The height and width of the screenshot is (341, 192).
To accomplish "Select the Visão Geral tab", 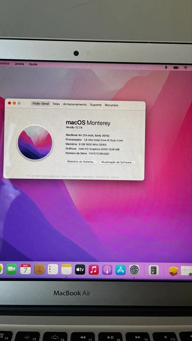I will (x=41, y=103).
